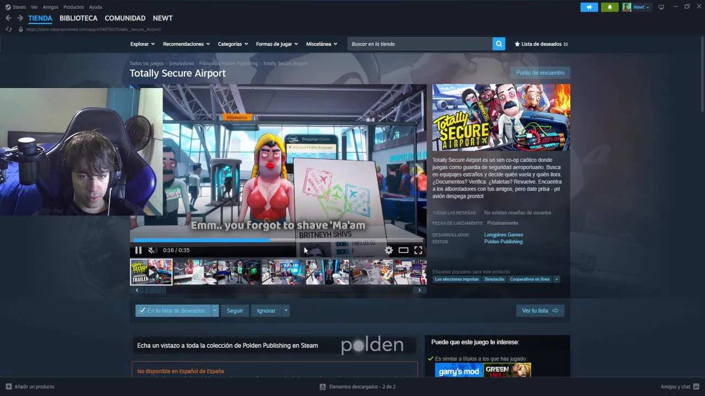Open the Ver menu
Image resolution: width=705 pixels, height=396 pixels.
(x=34, y=7)
